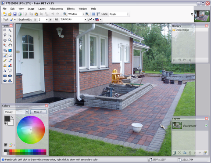
Task: Open the File menu
Action: click(x=4, y=9)
